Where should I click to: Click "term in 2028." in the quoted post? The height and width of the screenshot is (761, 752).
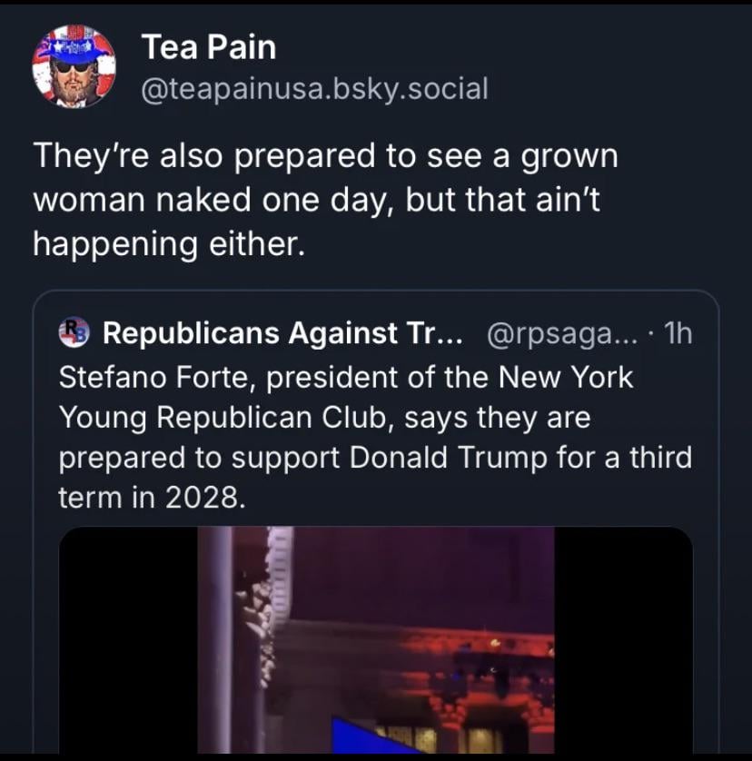tap(152, 498)
